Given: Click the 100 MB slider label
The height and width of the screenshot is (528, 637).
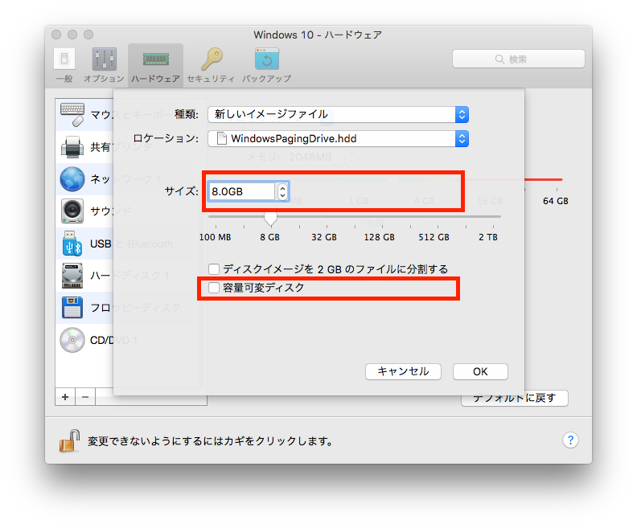Looking at the screenshot, I should click(x=215, y=237).
